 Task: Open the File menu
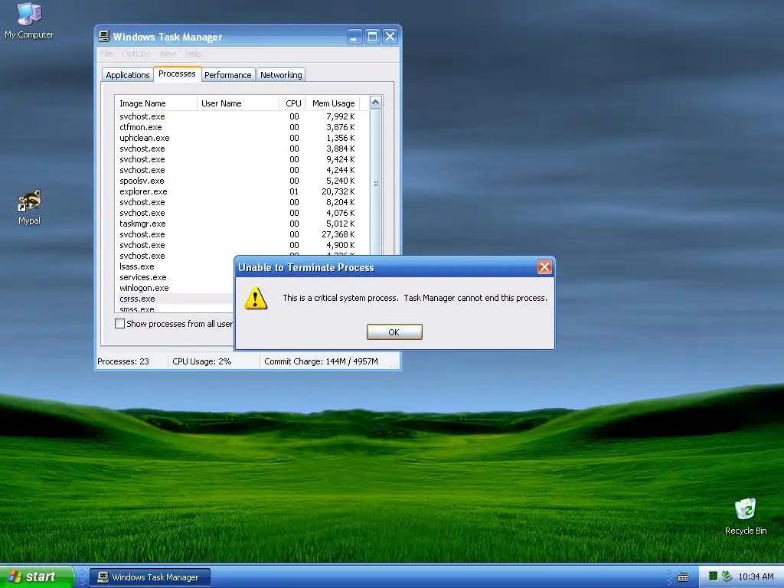(106, 54)
